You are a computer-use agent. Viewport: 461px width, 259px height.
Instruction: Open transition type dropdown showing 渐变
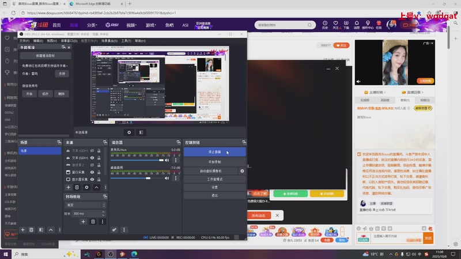pyautogui.click(x=85, y=205)
